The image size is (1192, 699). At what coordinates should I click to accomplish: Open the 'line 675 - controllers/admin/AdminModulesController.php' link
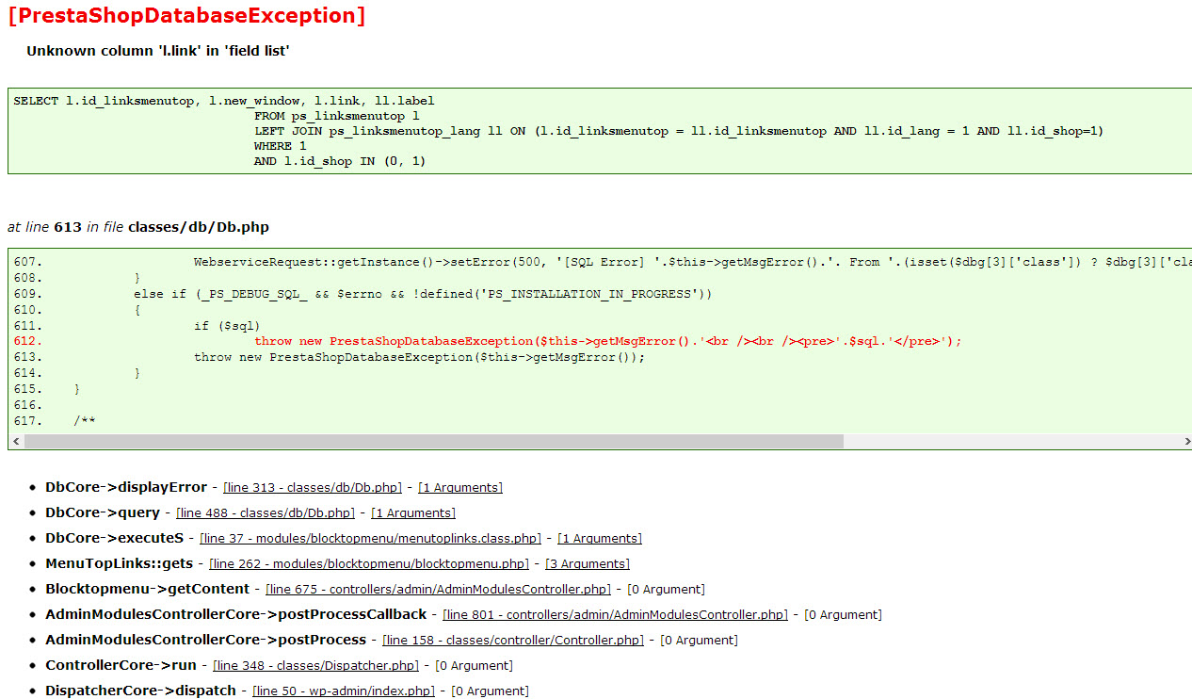(x=439, y=590)
